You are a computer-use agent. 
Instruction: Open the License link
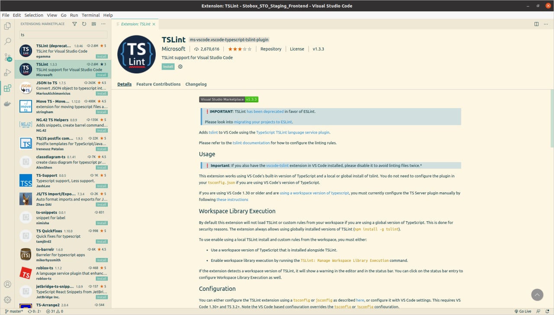[297, 49]
